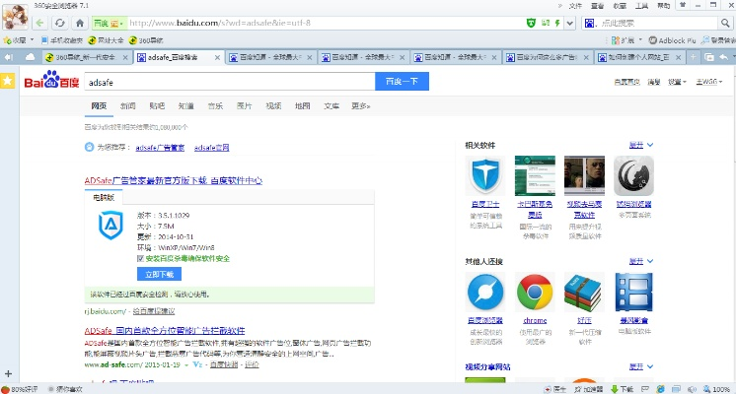
Task: Expand the 相关软件 section with 展开
Action: coord(641,145)
